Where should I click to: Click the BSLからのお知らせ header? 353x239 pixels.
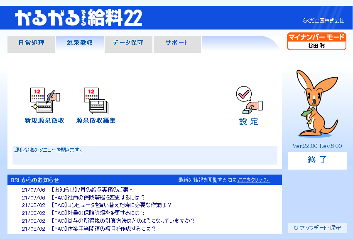click(x=34, y=180)
